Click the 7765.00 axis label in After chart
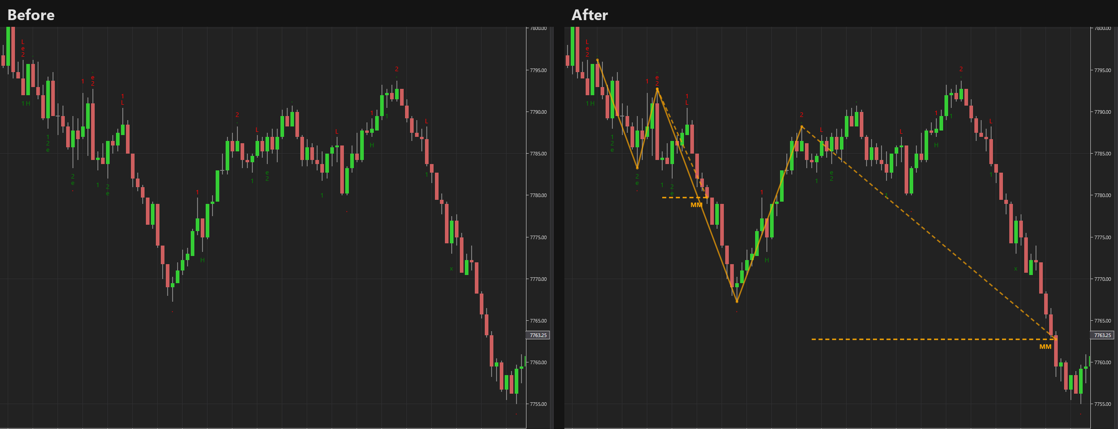The height and width of the screenshot is (429, 1118). [1102, 321]
